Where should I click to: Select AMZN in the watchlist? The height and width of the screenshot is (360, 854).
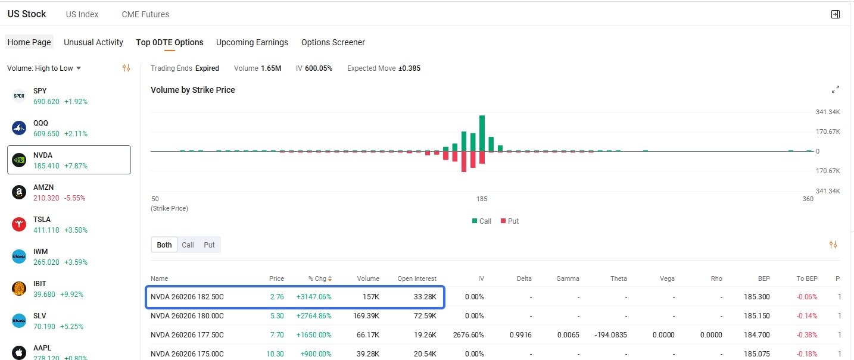[x=69, y=192]
